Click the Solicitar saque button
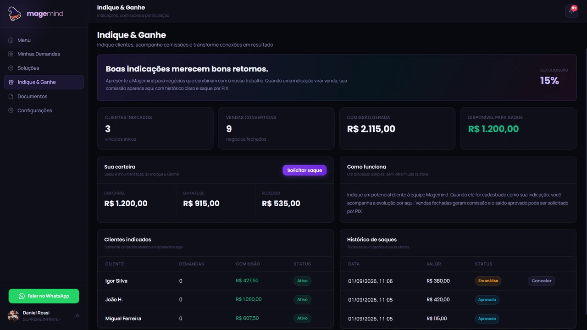Image resolution: width=587 pixels, height=330 pixels. pyautogui.click(x=305, y=170)
